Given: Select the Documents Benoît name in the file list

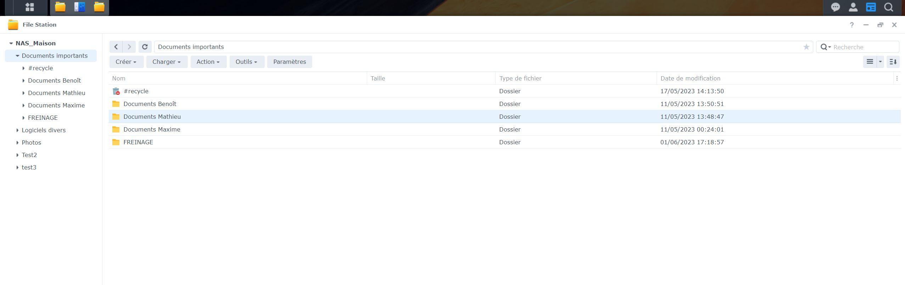Looking at the screenshot, I should [x=150, y=104].
